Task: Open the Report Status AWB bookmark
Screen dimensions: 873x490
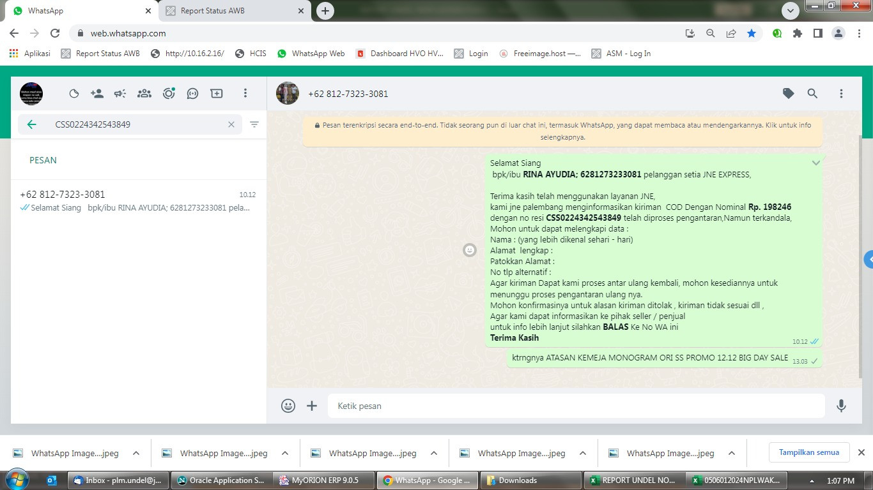Action: [100, 54]
